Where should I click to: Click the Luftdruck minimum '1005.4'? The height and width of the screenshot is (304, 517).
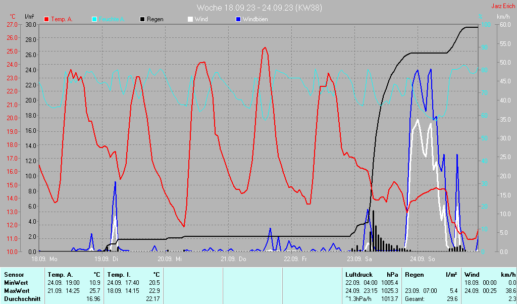(390, 283)
